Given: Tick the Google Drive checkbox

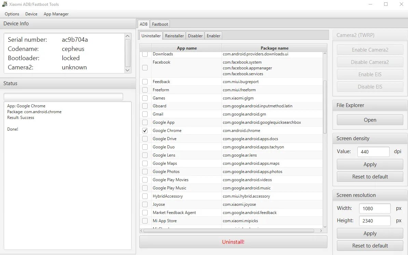Looking at the screenshot, I should pos(145,139).
